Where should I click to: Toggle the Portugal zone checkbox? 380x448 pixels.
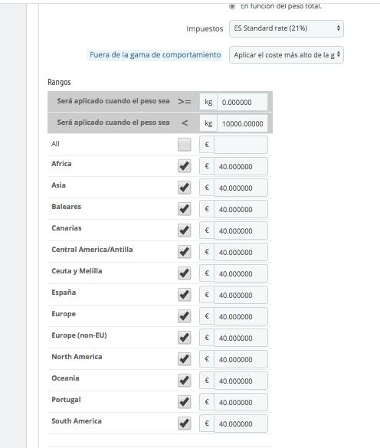pyautogui.click(x=184, y=402)
